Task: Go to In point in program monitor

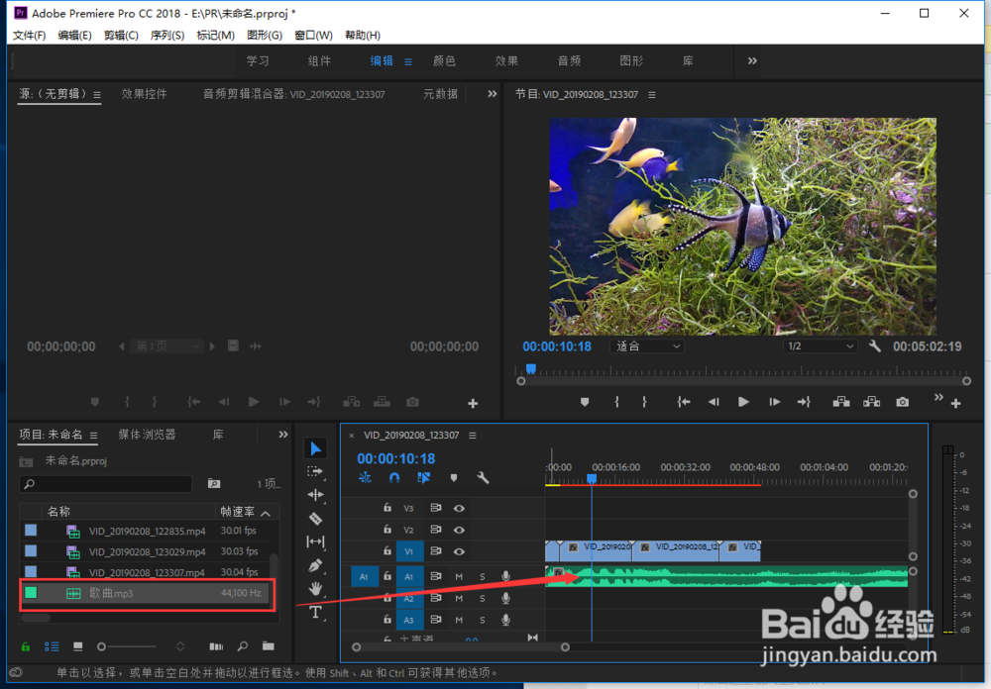Action: [x=683, y=402]
